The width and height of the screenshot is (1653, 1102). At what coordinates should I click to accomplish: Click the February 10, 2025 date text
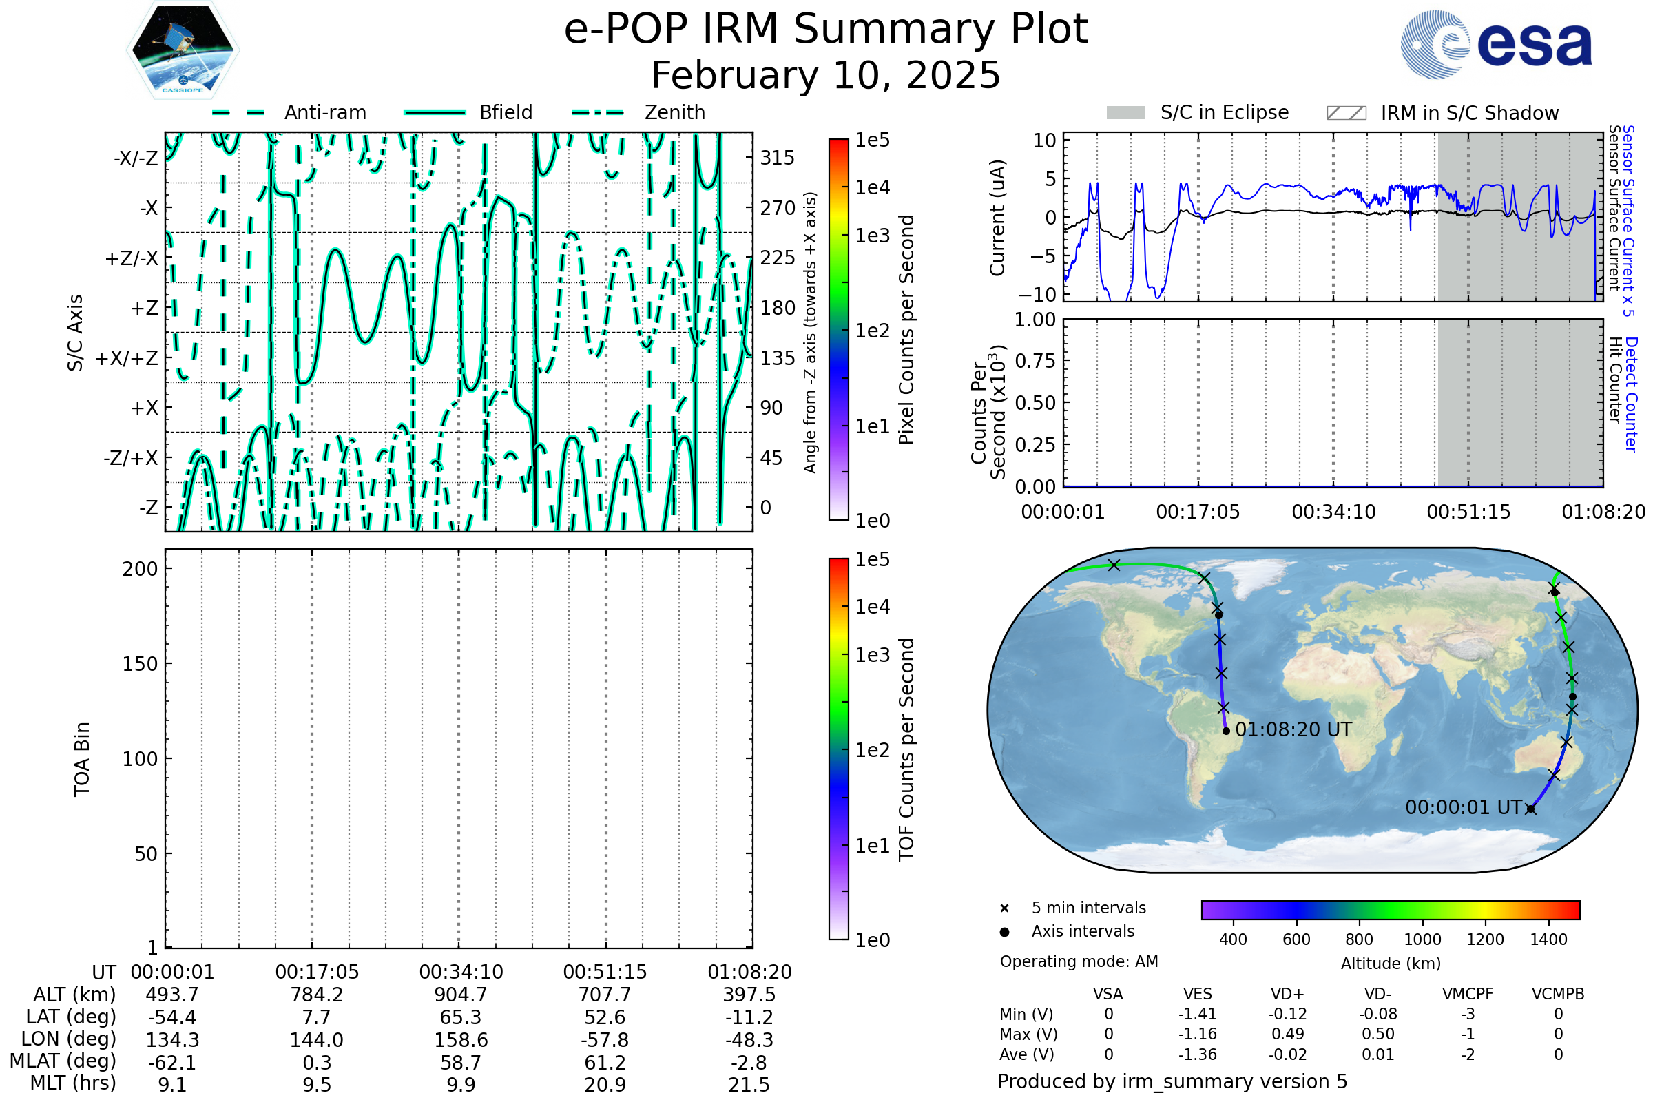[x=826, y=76]
